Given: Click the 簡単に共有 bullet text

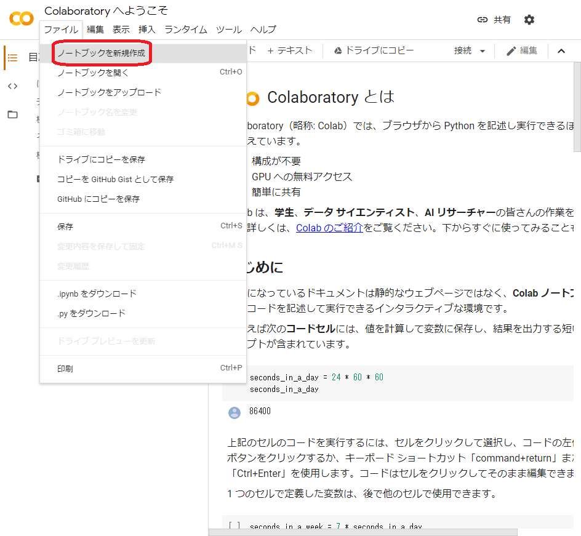Looking at the screenshot, I should point(276,192).
